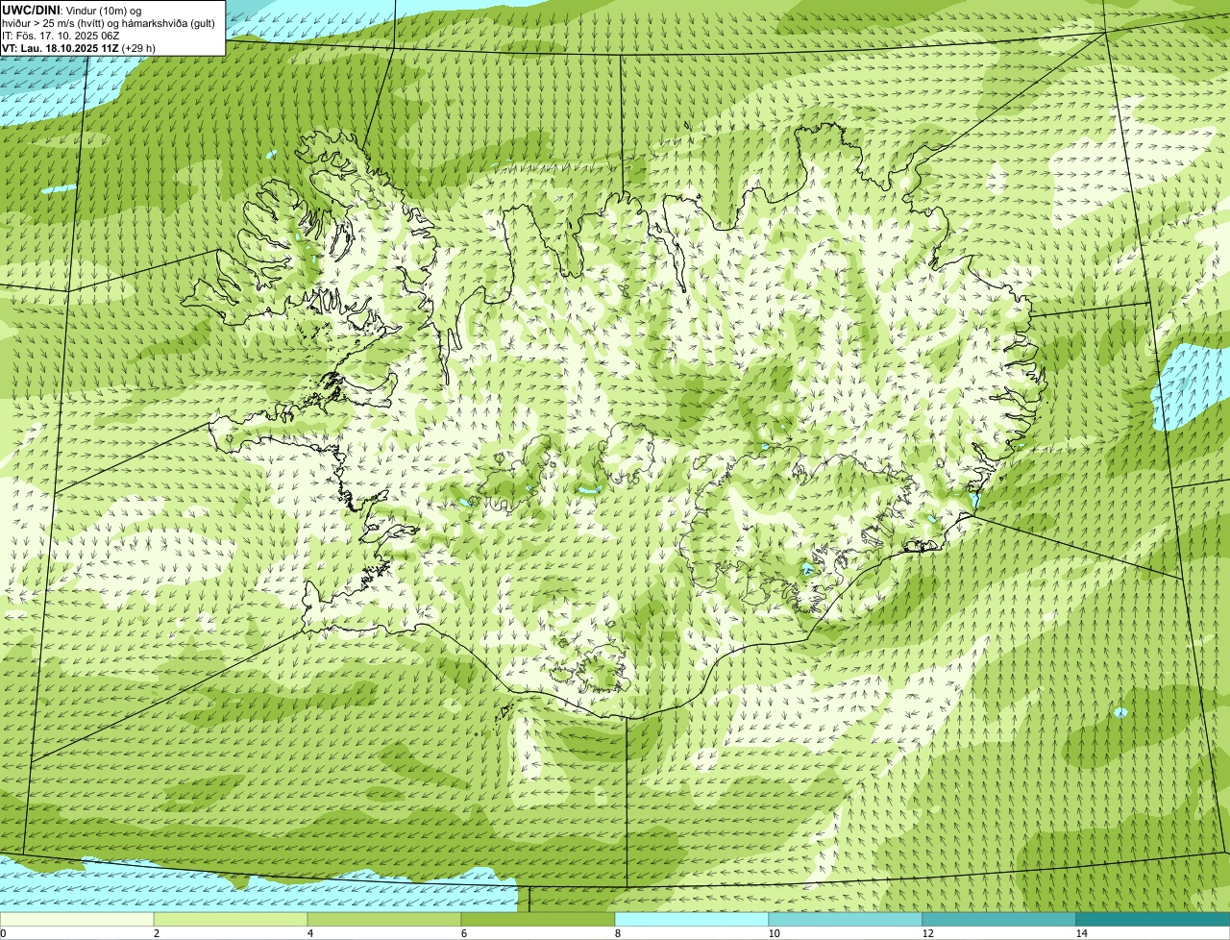Click the "UWC/DINI: Vindur (10m) og" title line
1230x940 pixels.
coord(72,11)
